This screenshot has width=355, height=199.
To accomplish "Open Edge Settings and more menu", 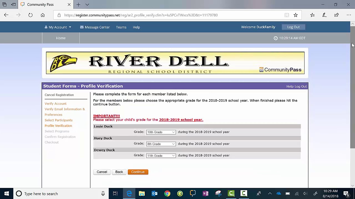I will pos(349,15).
